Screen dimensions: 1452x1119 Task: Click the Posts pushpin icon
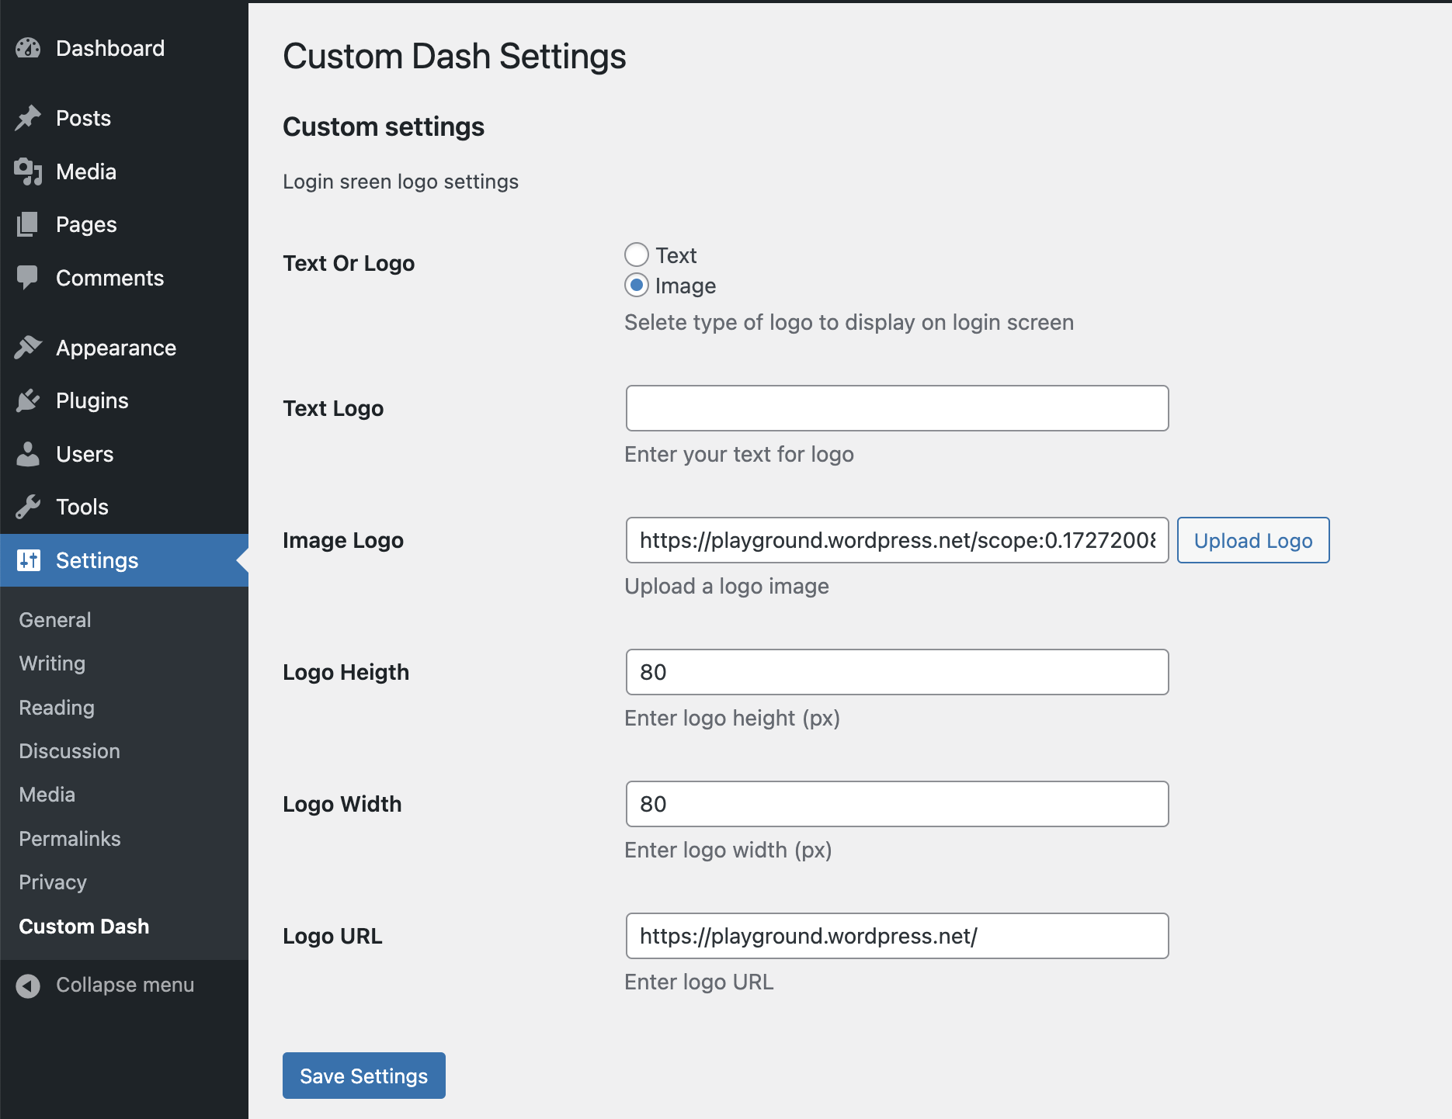point(28,118)
